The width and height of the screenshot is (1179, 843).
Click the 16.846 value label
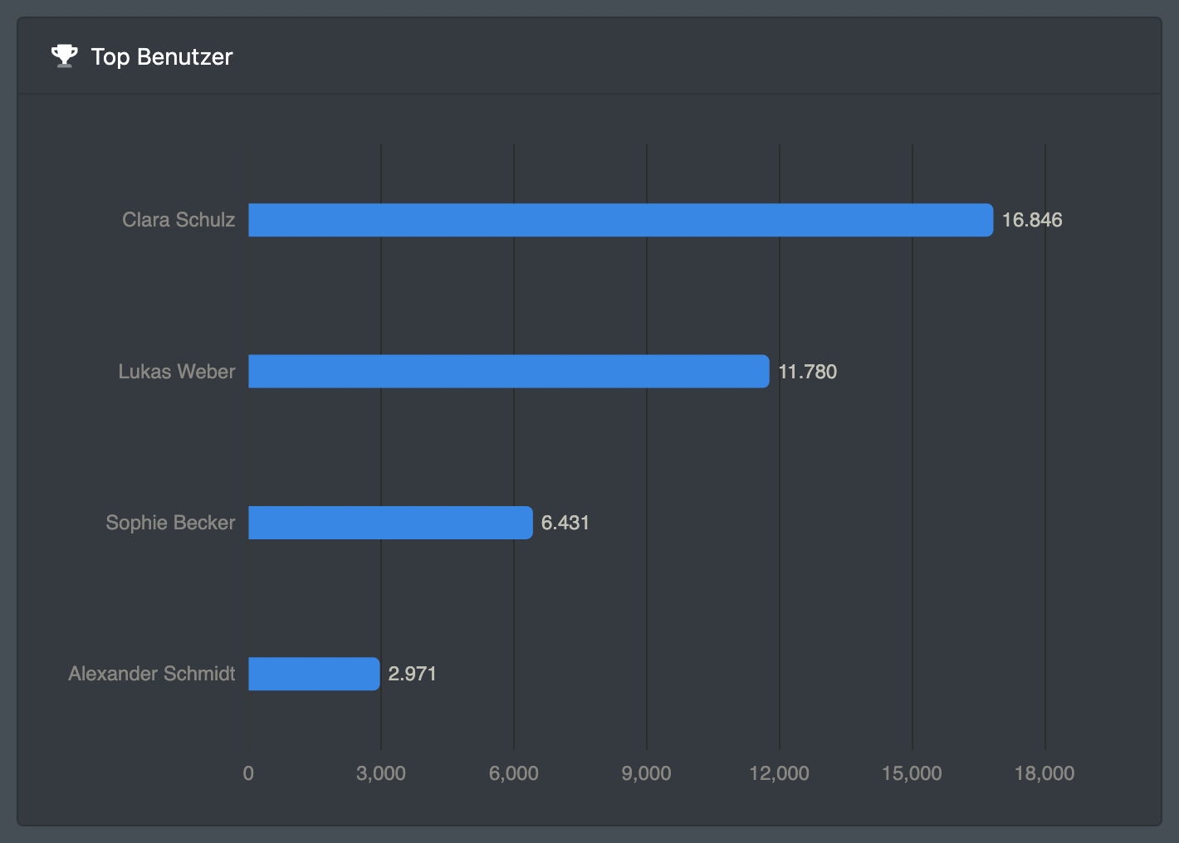(1032, 220)
